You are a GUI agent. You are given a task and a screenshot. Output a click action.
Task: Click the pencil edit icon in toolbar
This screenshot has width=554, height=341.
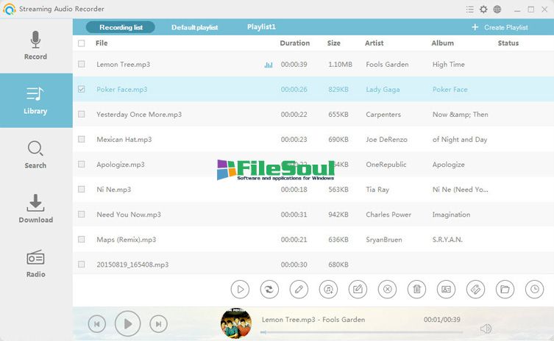pyautogui.click(x=299, y=289)
